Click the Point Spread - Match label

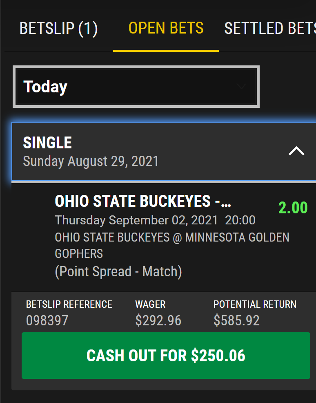118,271
